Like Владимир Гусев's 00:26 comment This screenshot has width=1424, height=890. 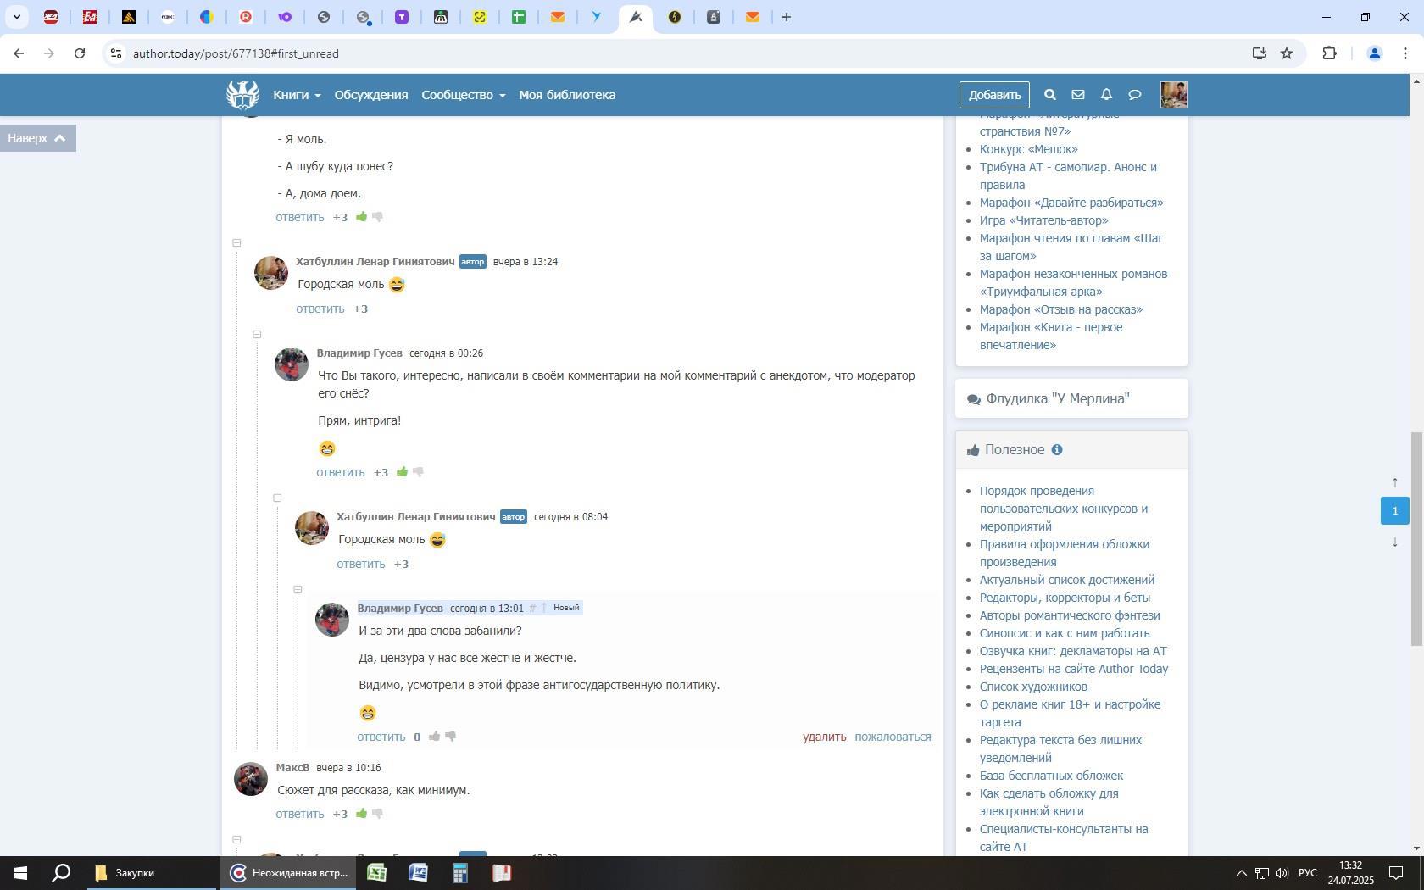coord(403,472)
